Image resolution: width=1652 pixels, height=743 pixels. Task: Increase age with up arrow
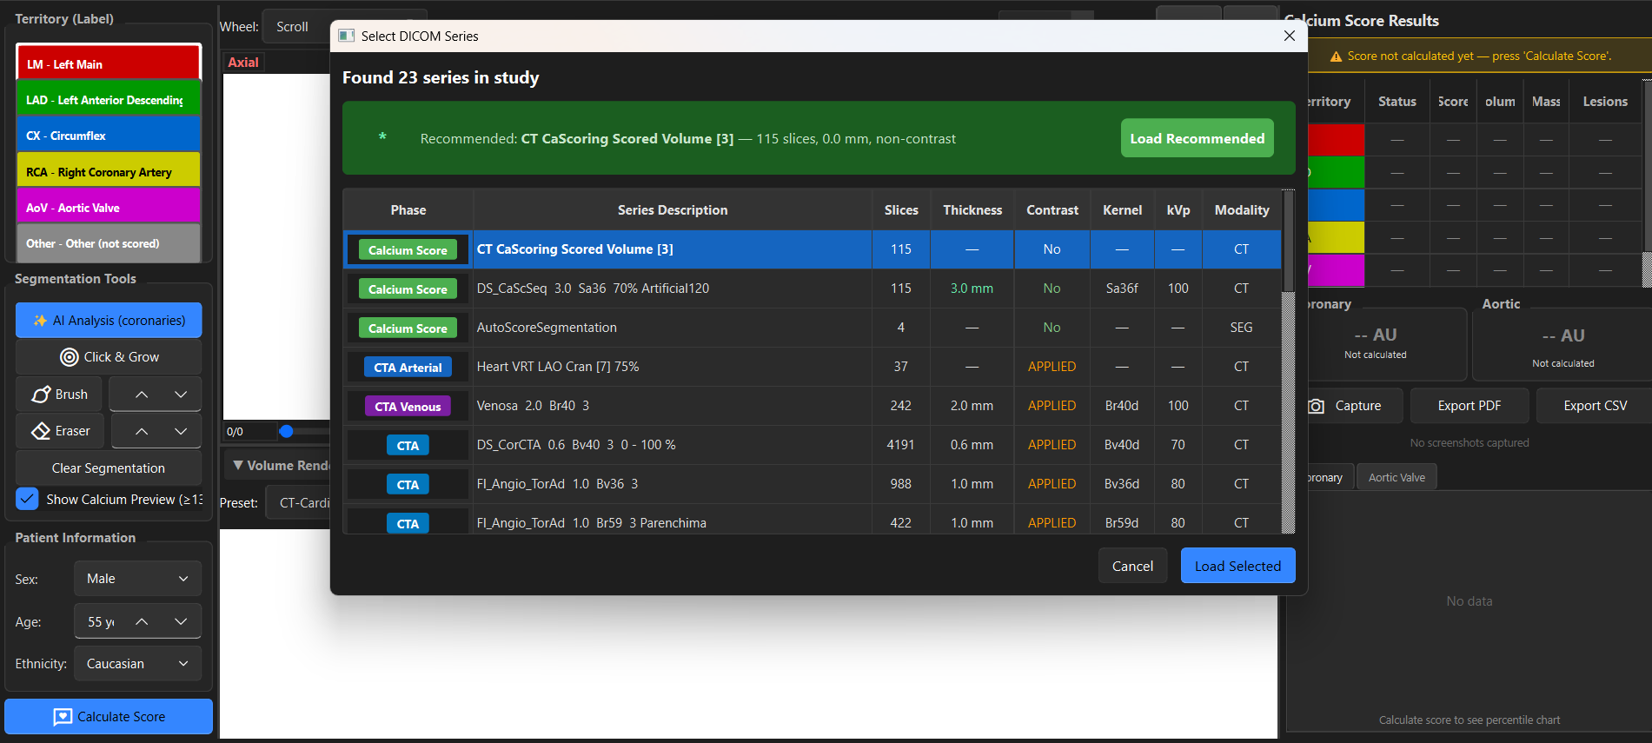(x=142, y=621)
